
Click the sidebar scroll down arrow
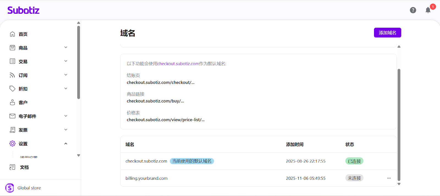pyautogui.click(x=79, y=155)
